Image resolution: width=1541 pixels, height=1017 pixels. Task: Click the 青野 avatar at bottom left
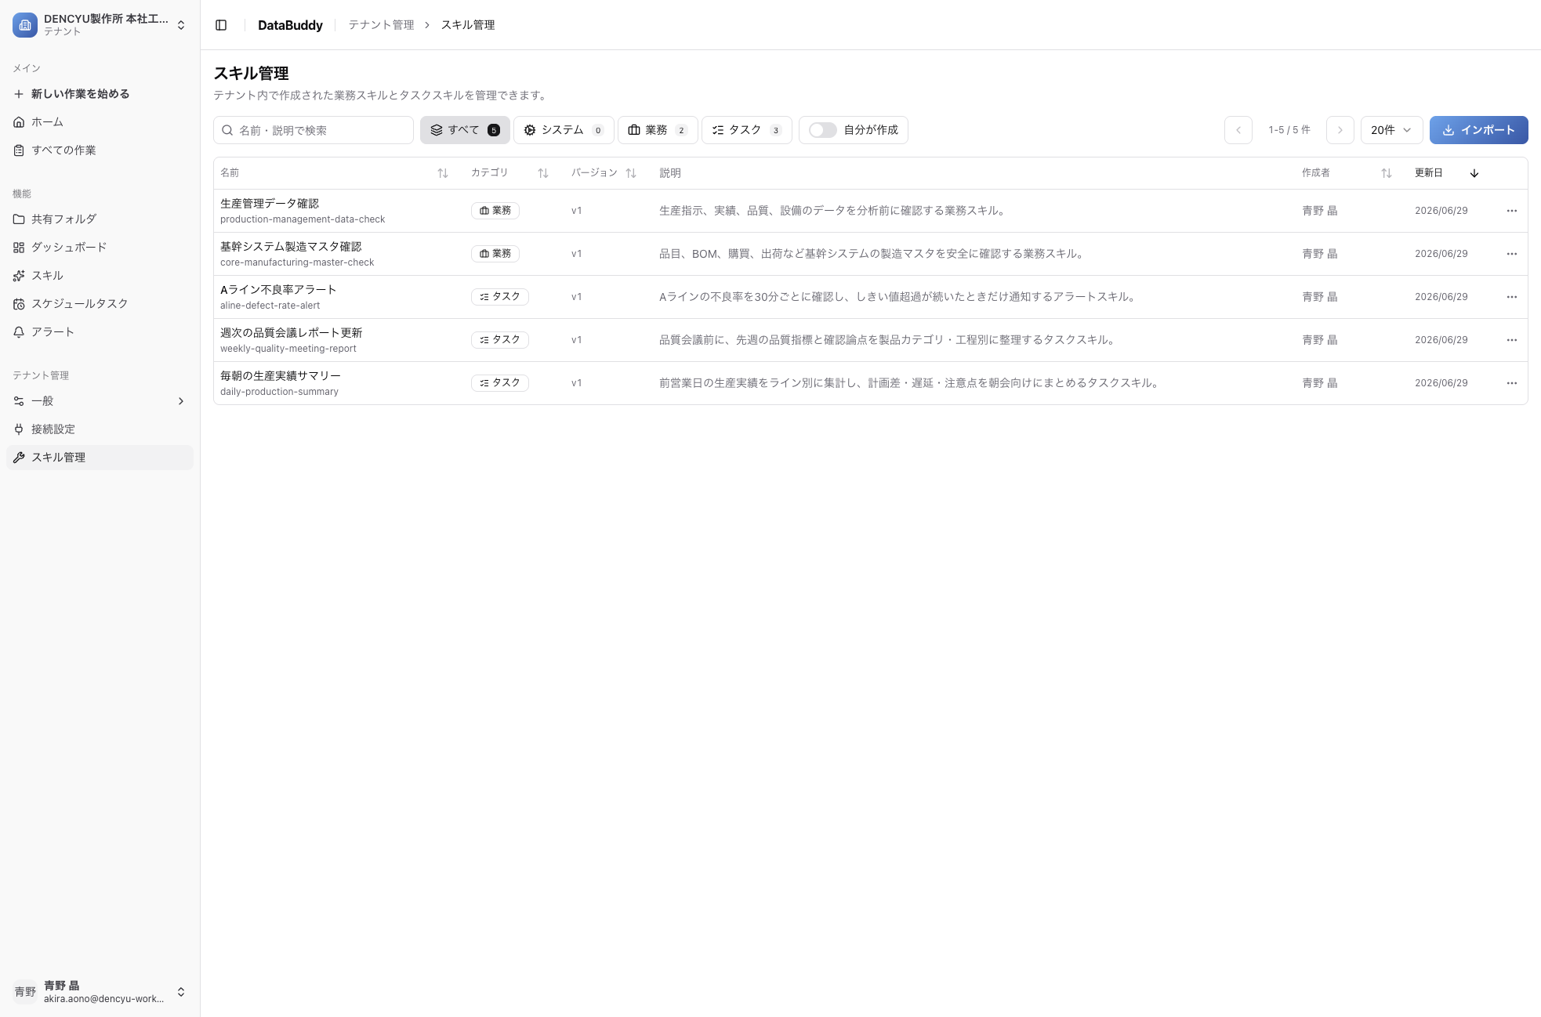pyautogui.click(x=25, y=992)
